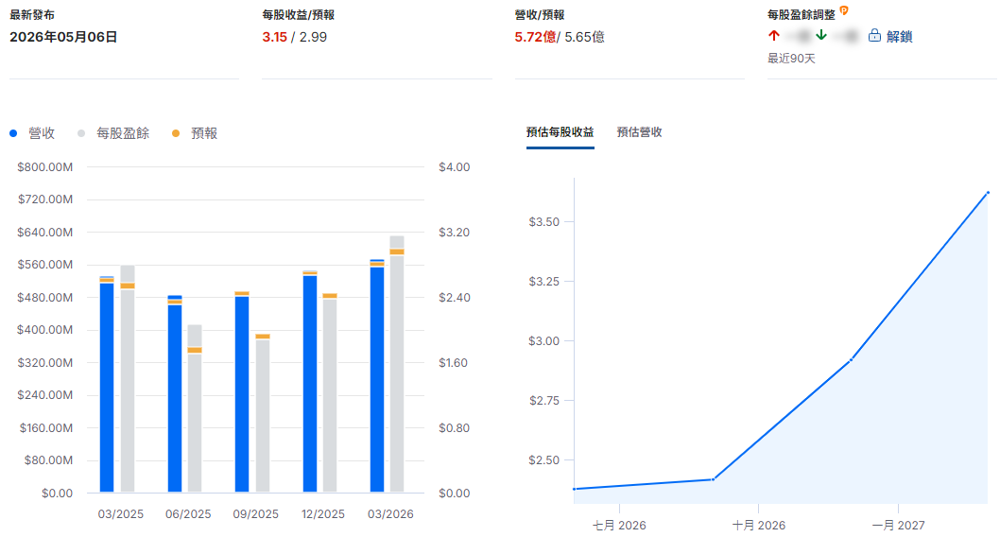The height and width of the screenshot is (537, 1000).
Task: Switch to the 預估每股收益 tab
Action: 560,132
